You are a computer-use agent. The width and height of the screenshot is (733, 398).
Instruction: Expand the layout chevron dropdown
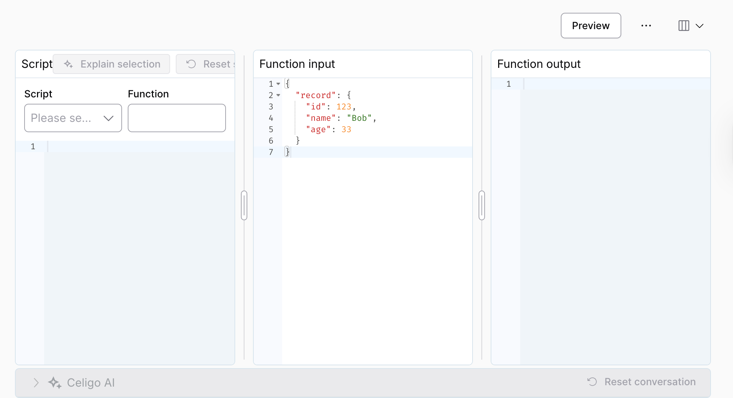(700, 26)
